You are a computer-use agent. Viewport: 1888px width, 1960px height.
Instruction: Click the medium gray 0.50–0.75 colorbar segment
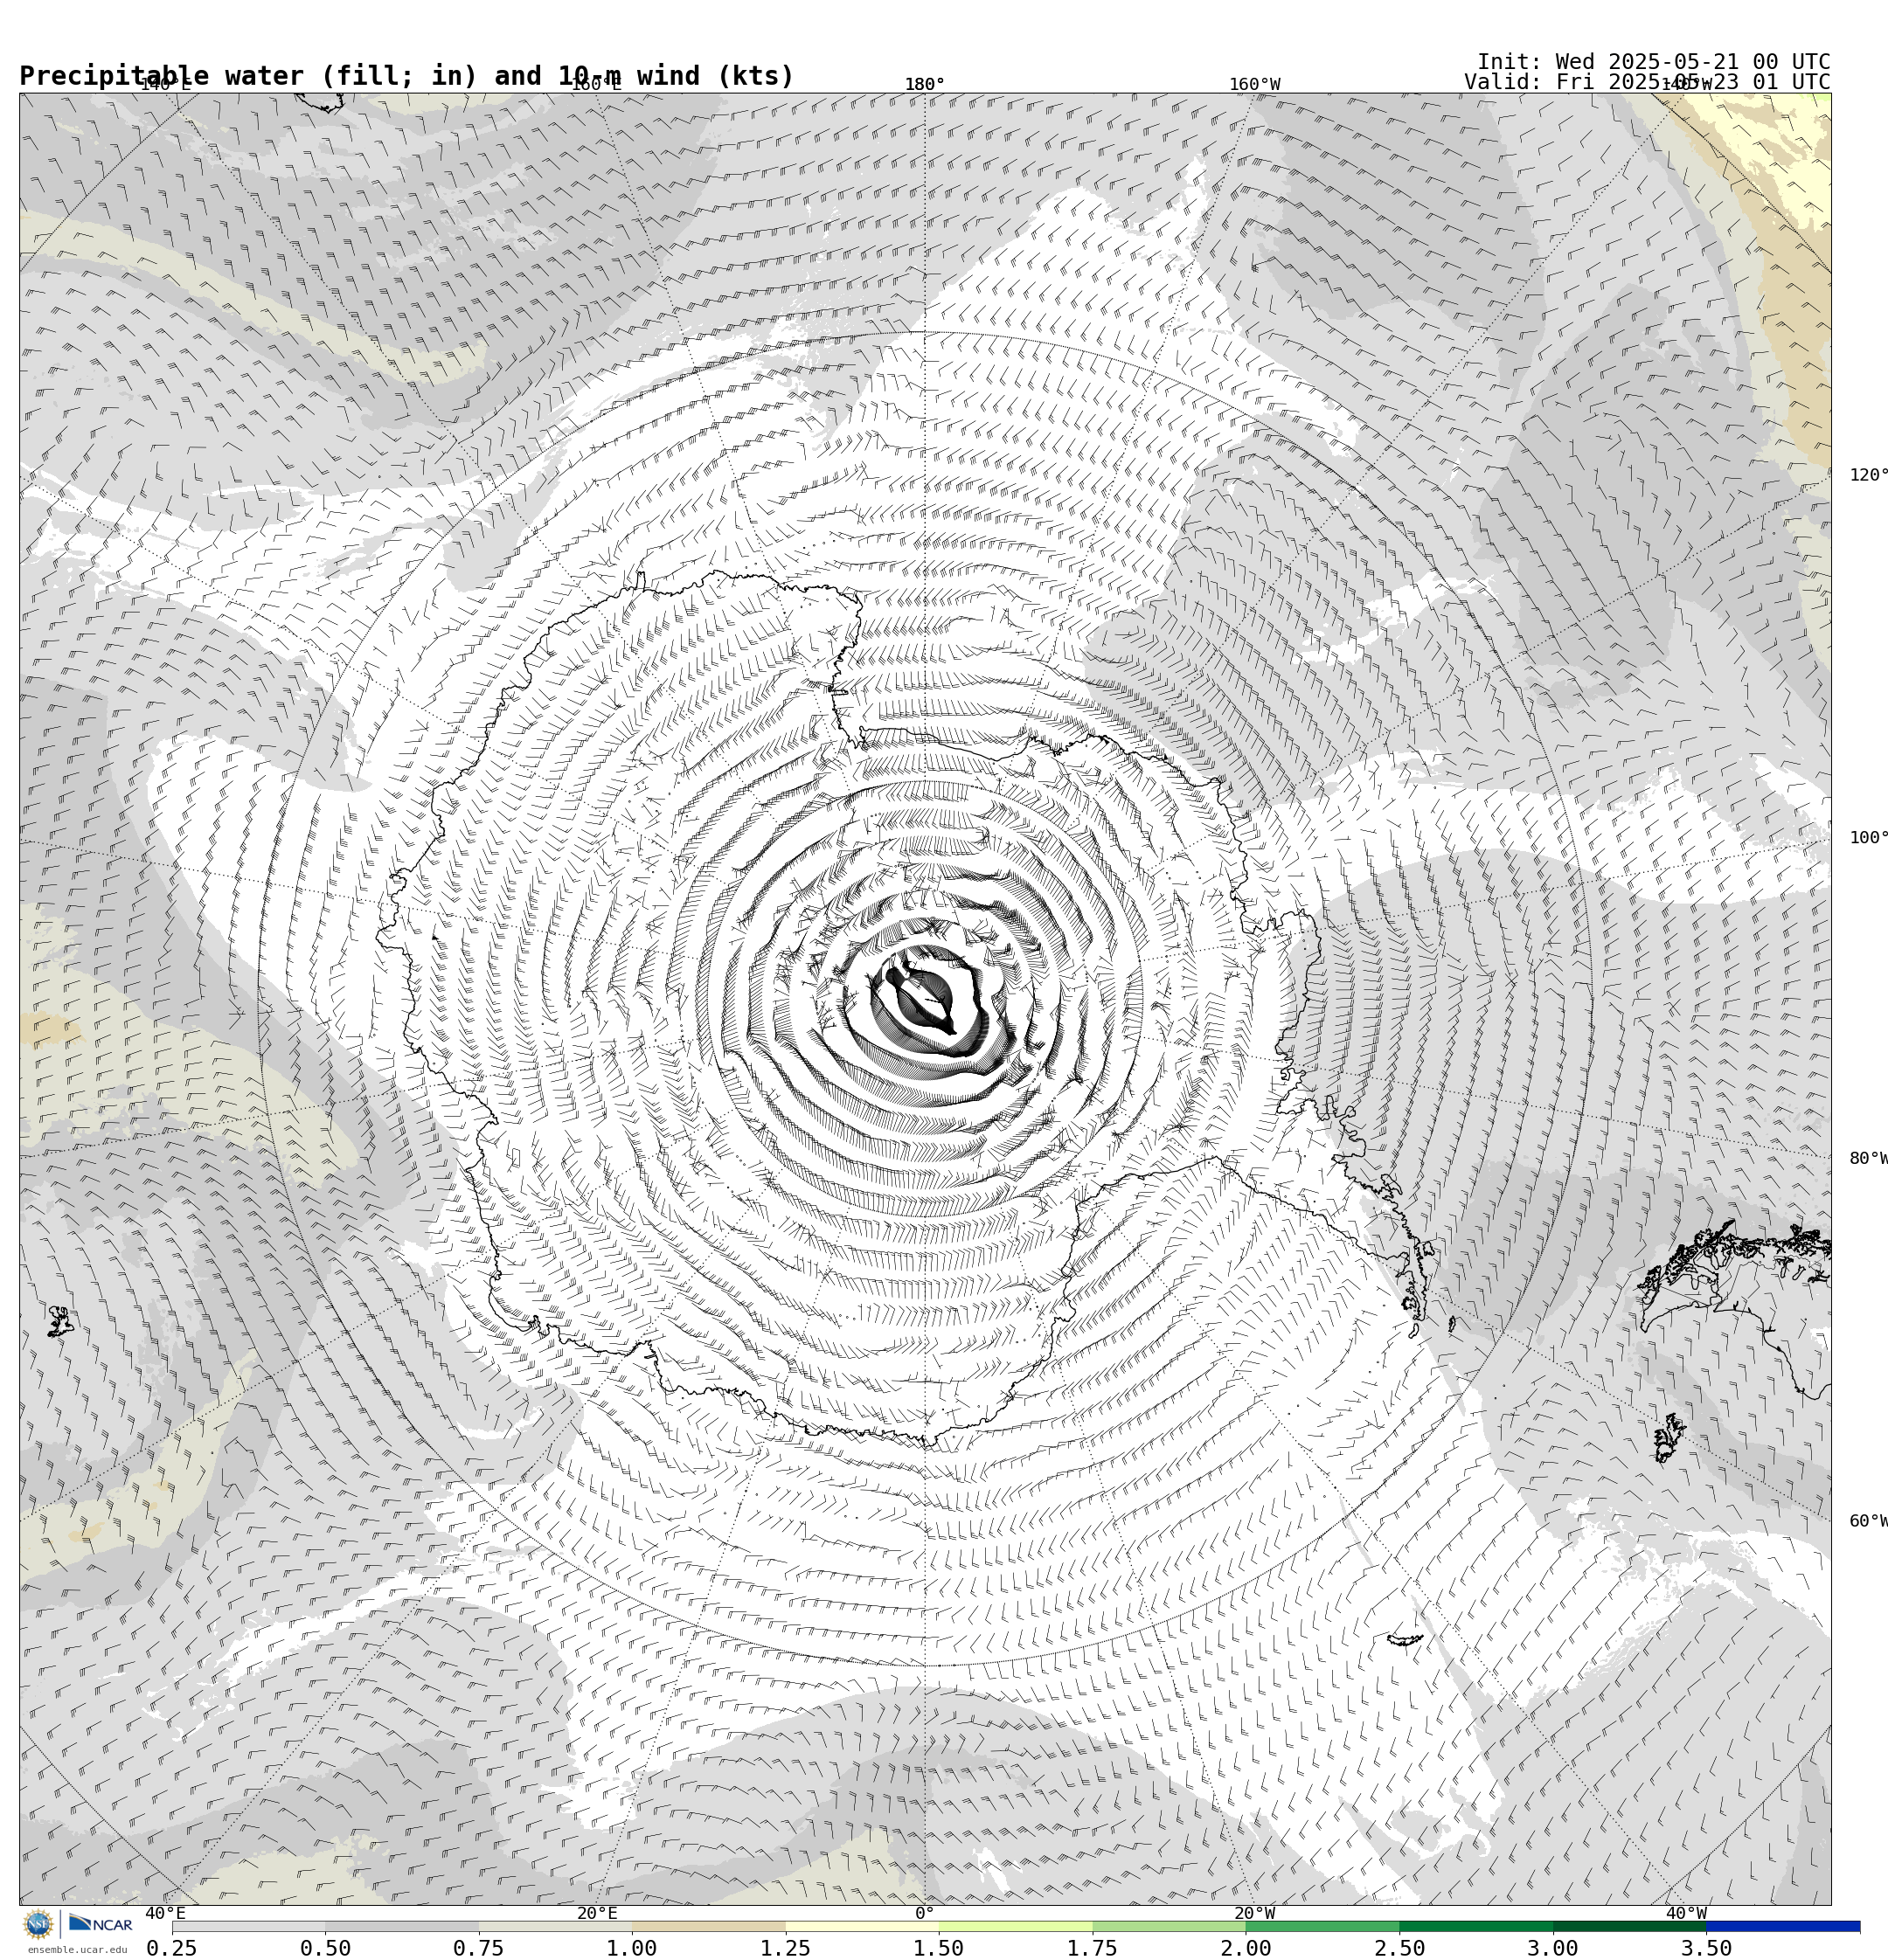401,1926
